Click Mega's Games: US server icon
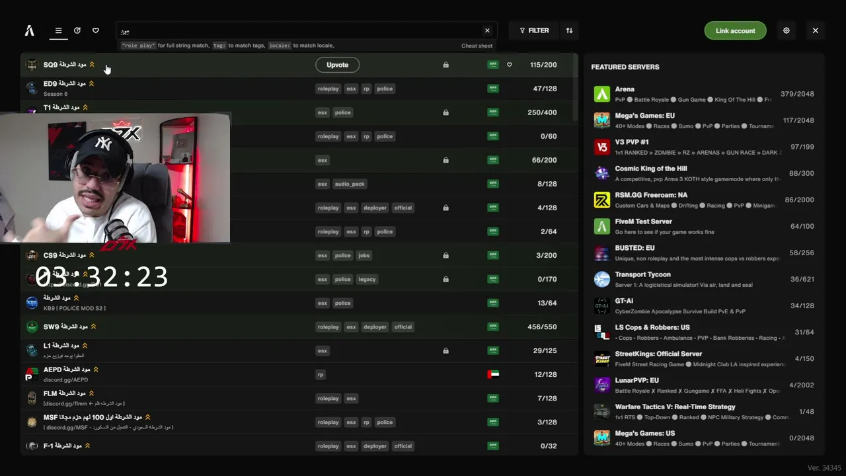The width and height of the screenshot is (846, 476). click(x=601, y=438)
